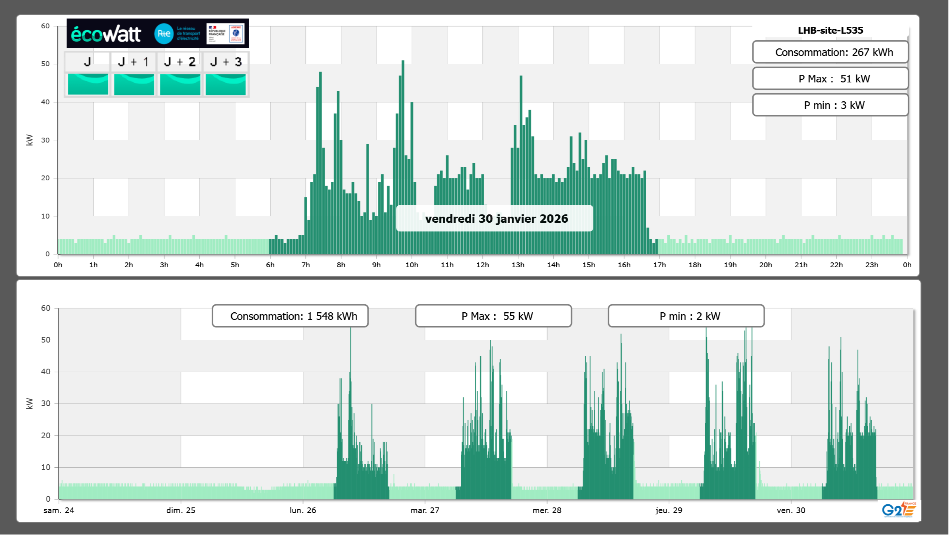Screen dimensions: 949x535
Task: Click the P min : 3 kW box
Action: coord(830,105)
